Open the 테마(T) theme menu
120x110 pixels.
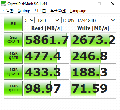coord(40,11)
